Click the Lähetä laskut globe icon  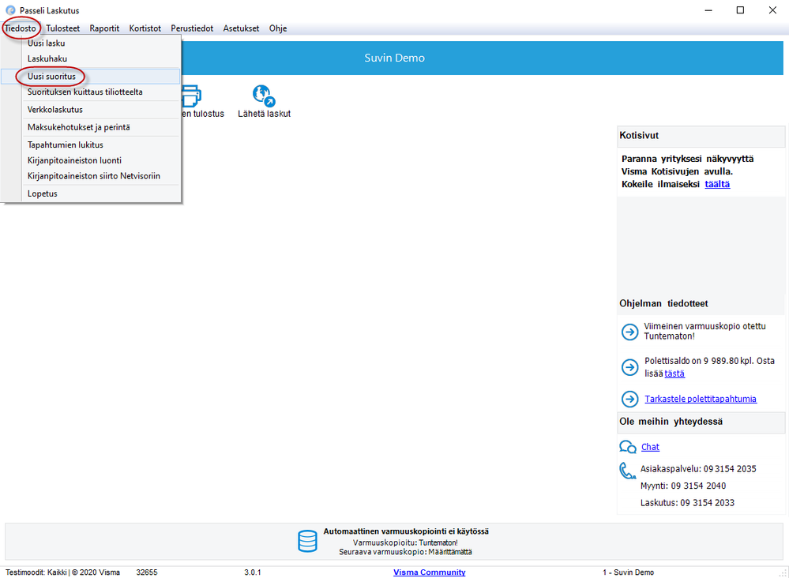pyautogui.click(x=264, y=96)
